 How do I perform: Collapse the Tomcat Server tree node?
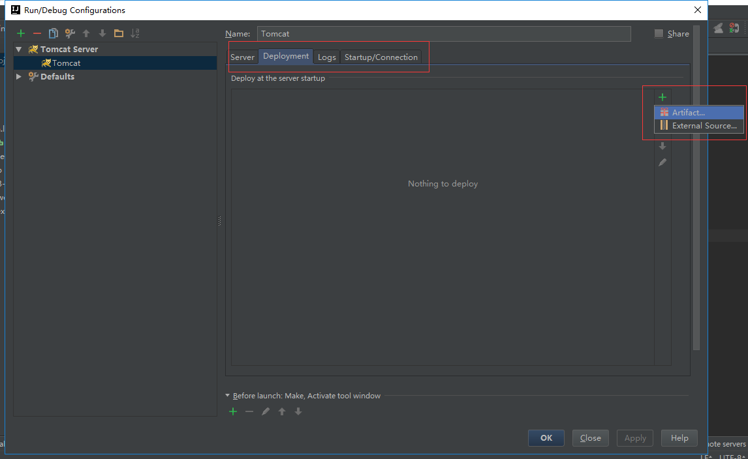(x=19, y=50)
